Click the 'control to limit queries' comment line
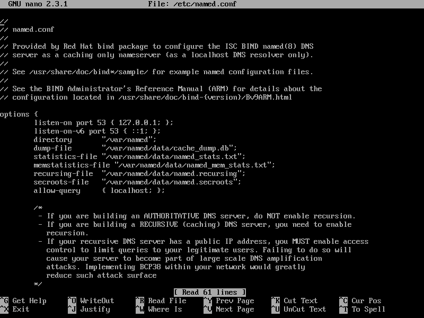Viewport: 424px width, 318px height. point(199,250)
